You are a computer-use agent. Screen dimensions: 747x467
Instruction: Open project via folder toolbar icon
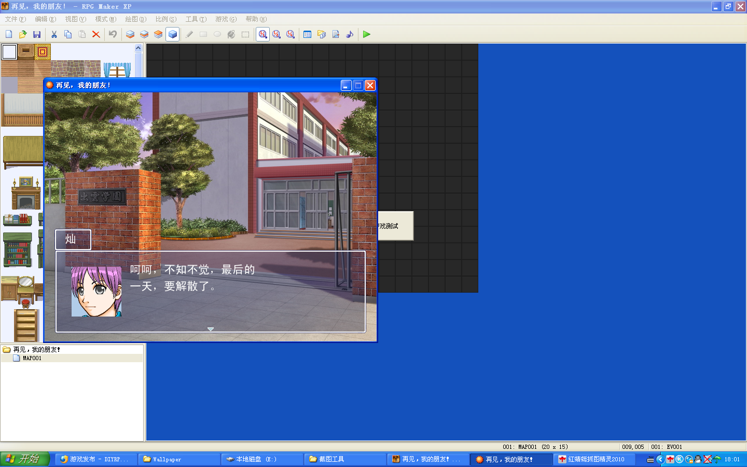23,34
